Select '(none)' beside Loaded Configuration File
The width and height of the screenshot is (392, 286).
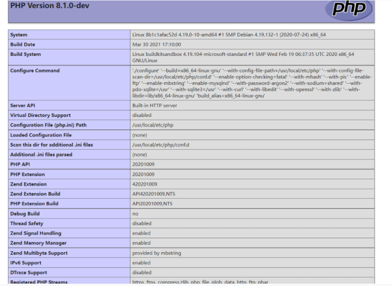coord(139,135)
